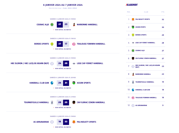Click the 20-25 score of Tournefeuille match

63,102
